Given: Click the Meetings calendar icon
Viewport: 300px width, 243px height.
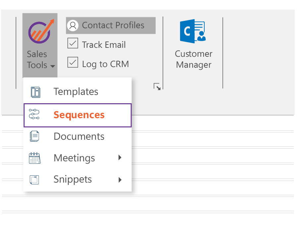Looking at the screenshot, I should click(34, 158).
